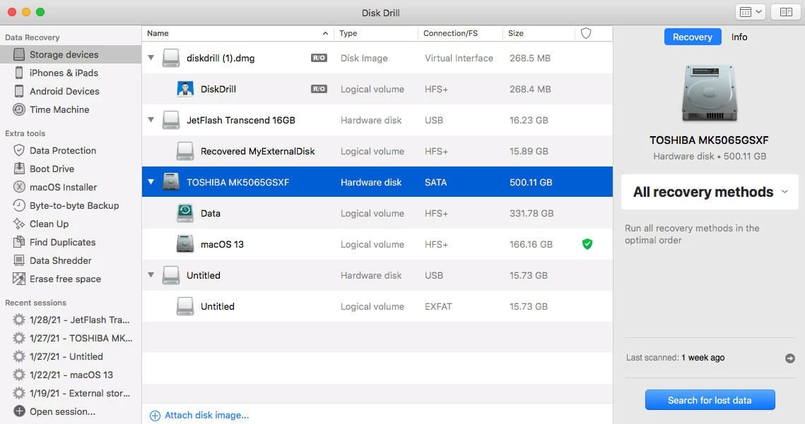Sort by Type column header
The image size is (805, 424).
(376, 33)
